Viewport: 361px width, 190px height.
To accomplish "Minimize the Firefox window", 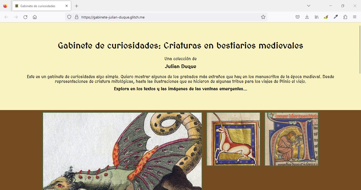I will coord(331,6).
